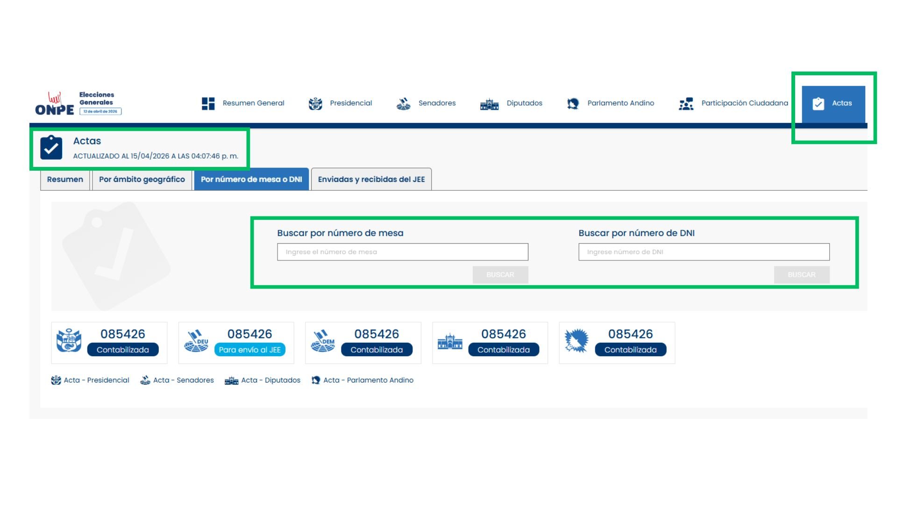This screenshot has width=897, height=505.
Task: Open the Para envío al JEE acta card
Action: point(236,343)
